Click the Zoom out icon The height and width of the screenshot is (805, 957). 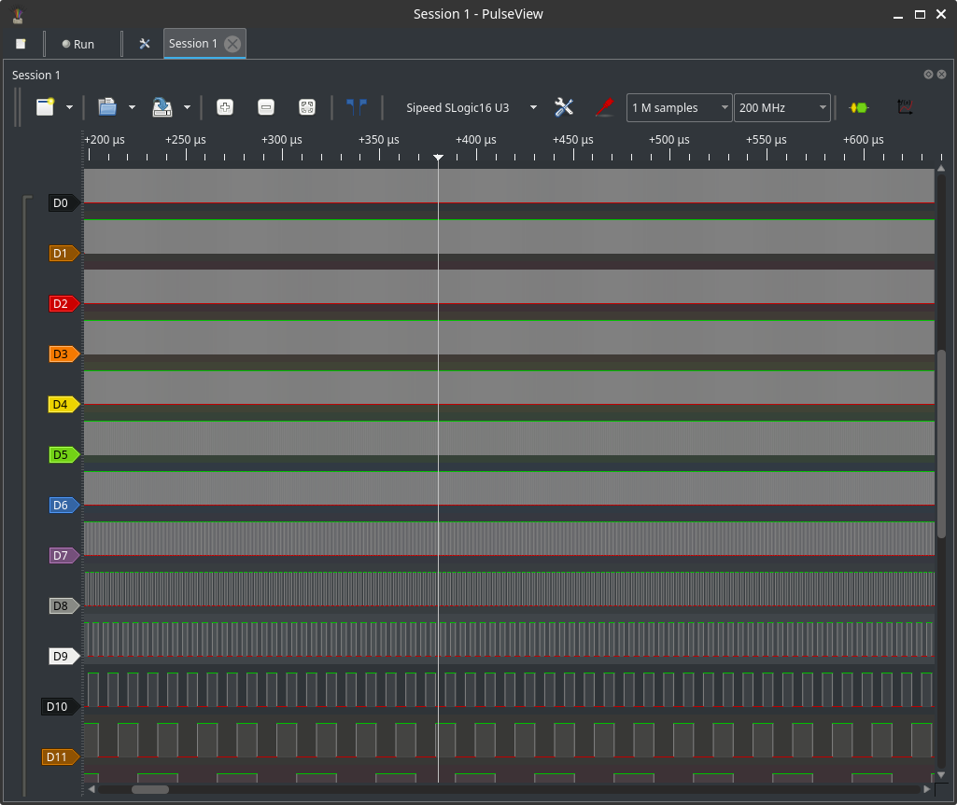click(x=265, y=107)
